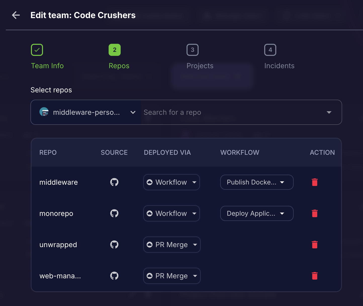
Task: Click the GitHub icon in unwrapped row
Action: click(x=114, y=245)
